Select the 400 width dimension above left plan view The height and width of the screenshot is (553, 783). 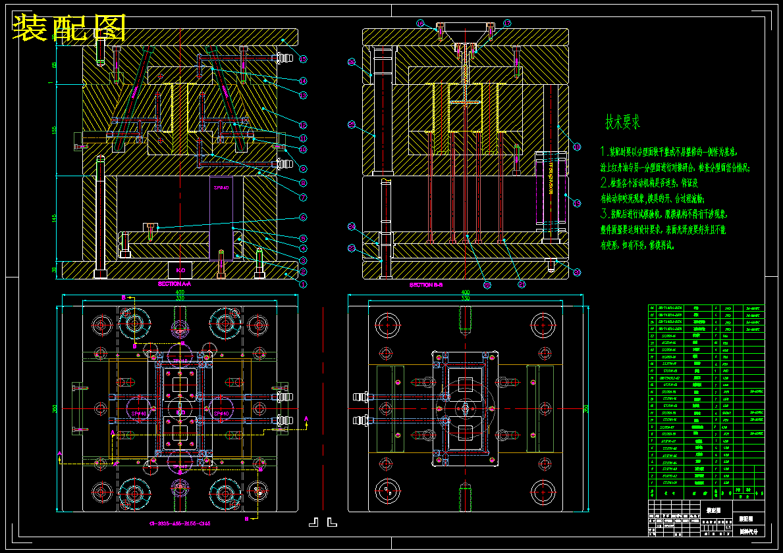click(180, 292)
